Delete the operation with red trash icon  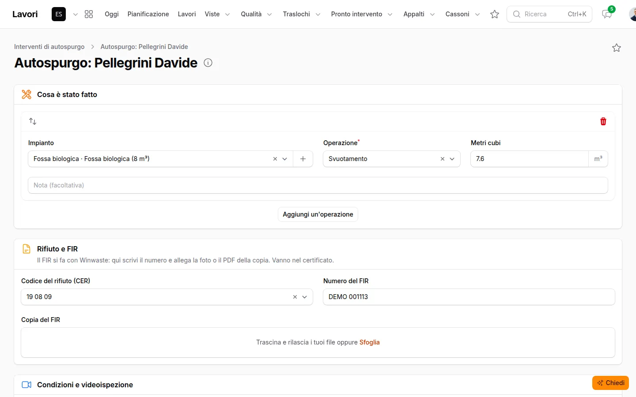[603, 121]
